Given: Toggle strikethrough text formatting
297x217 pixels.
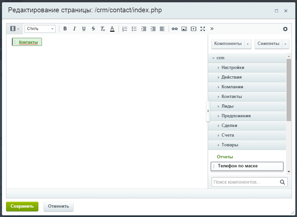Looking at the screenshot, I should pos(93,29).
